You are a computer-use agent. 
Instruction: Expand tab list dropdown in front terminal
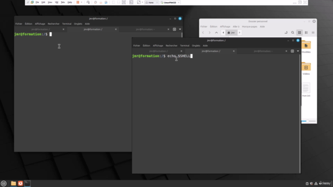(298, 51)
